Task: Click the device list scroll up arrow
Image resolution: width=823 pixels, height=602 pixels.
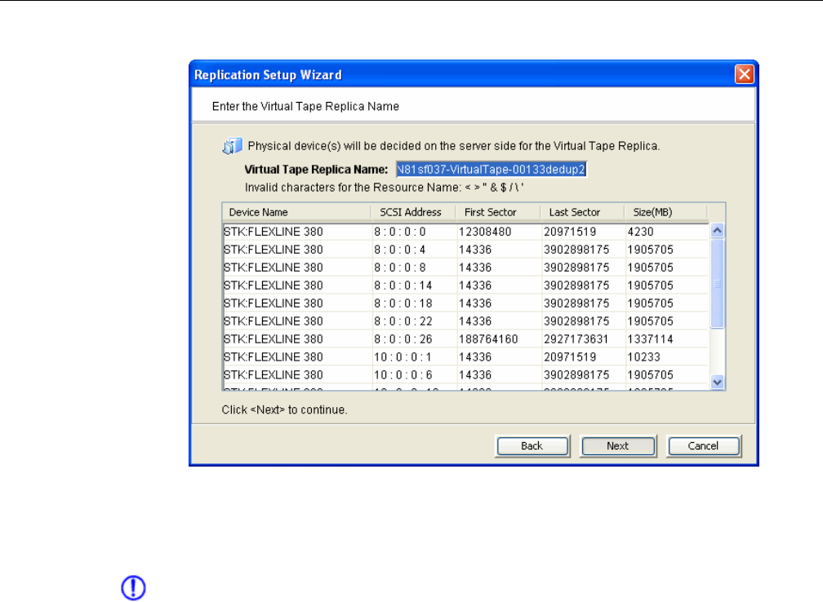Action: pos(717,231)
